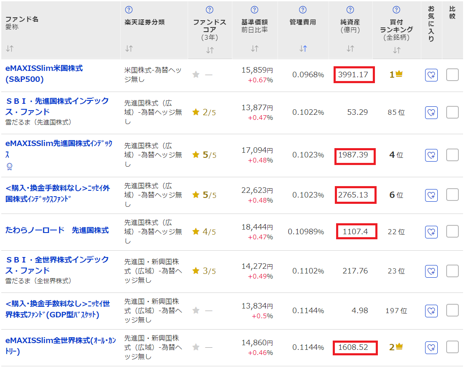The image size is (466, 368).
Task: Check compare box for eMAXISSlim先進国株式インデックス
Action: [x=453, y=155]
